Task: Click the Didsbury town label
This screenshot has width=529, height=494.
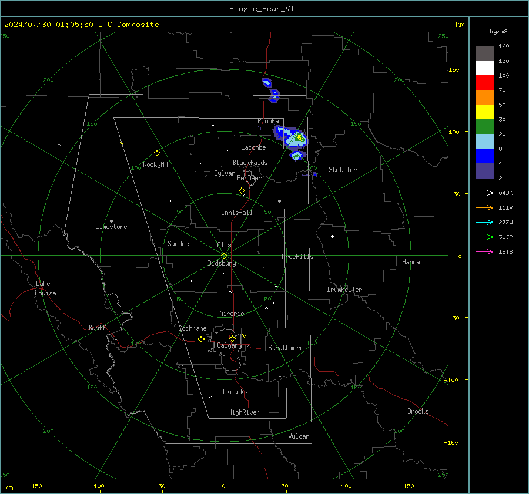Action: point(222,263)
